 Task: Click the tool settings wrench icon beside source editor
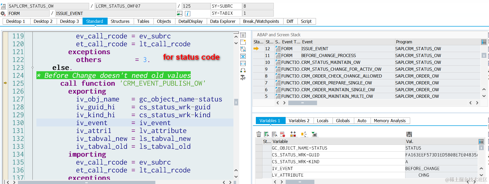243,77
